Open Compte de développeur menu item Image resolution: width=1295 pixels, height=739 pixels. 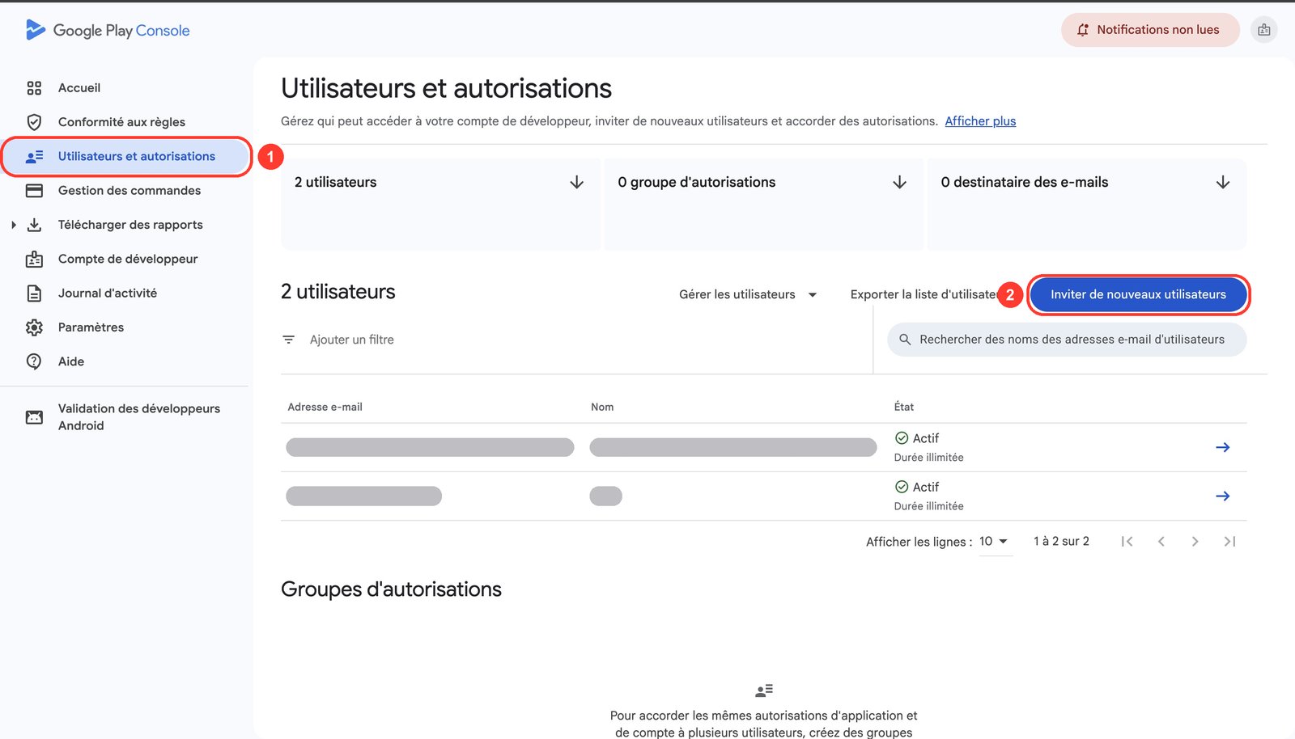[127, 259]
